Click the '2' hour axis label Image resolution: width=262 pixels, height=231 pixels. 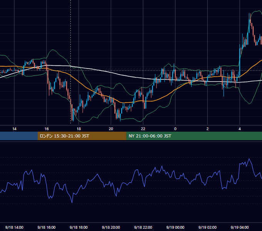click(x=208, y=129)
